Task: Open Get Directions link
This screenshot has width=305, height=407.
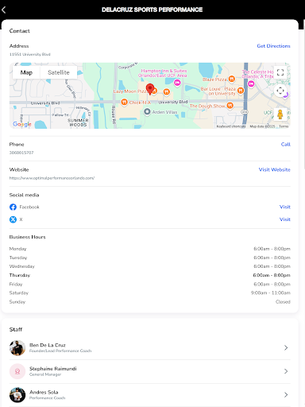Action: coord(273,46)
